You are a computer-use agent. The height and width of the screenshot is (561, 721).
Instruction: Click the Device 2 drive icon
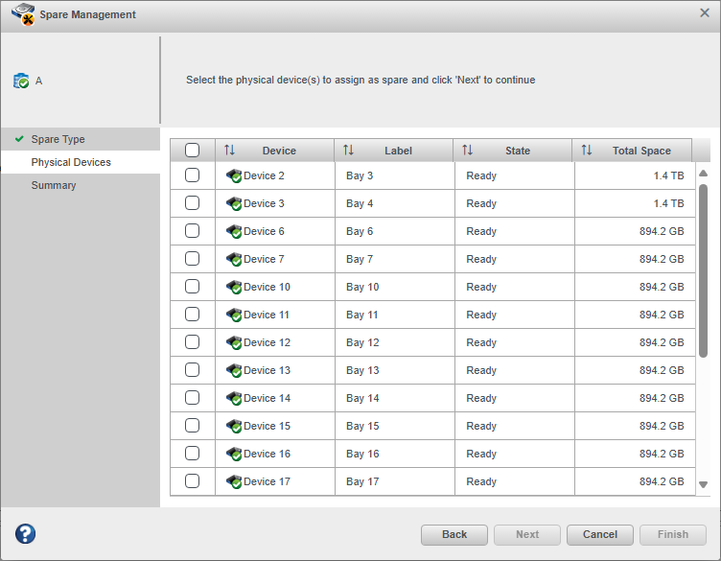(233, 176)
